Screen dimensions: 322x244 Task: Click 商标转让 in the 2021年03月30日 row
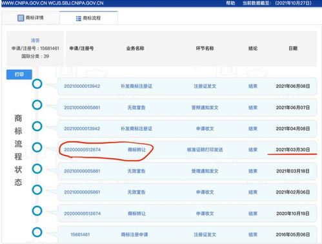point(137,150)
